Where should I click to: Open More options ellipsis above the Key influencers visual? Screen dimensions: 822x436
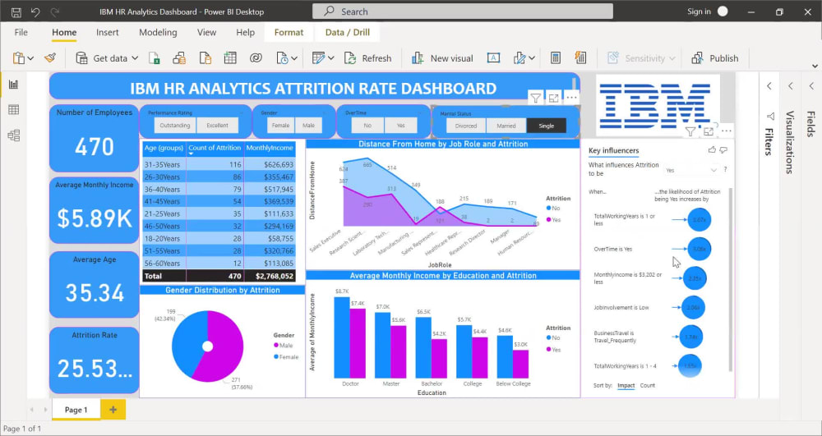(x=727, y=131)
